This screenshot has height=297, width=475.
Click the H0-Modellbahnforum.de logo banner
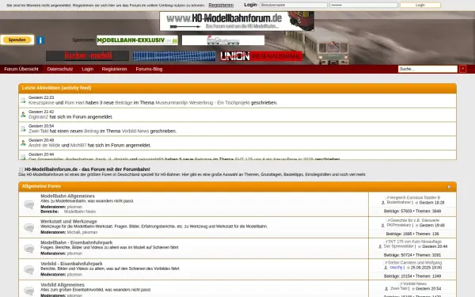(x=237, y=21)
